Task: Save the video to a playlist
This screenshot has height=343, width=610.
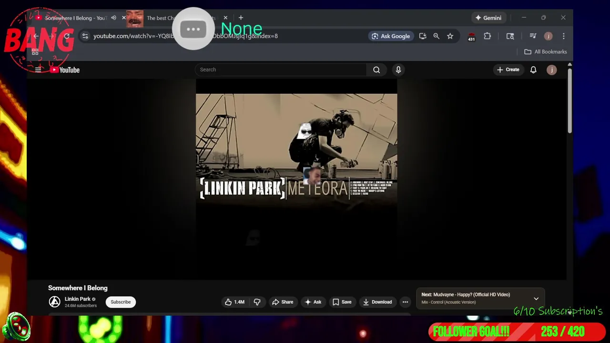Action: click(342, 302)
